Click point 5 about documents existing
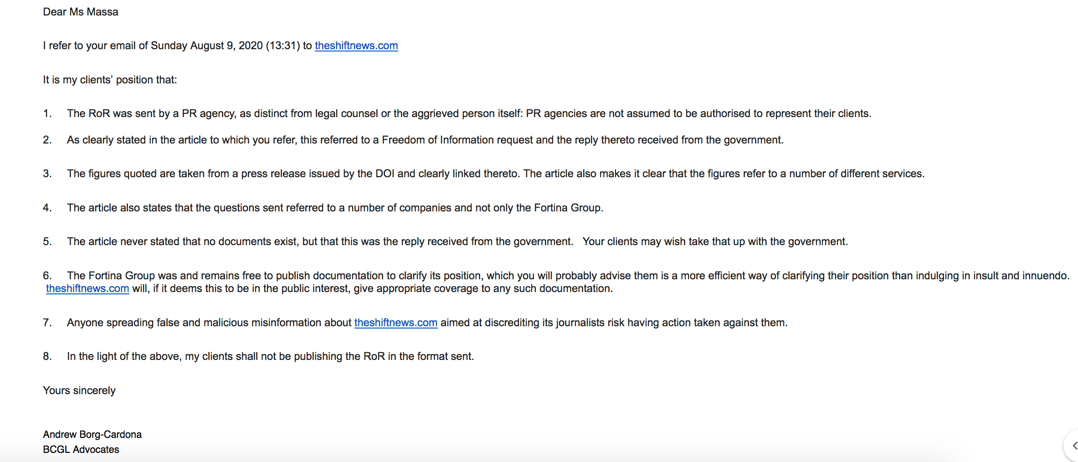The image size is (1078, 462). pos(319,241)
